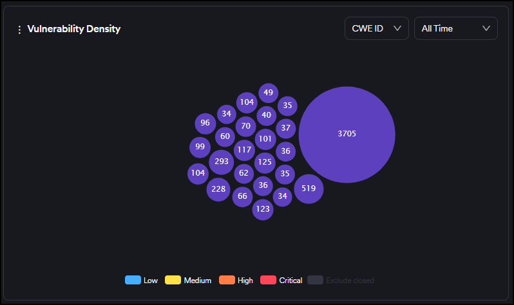Screen dimensions: 514x305
Task: Click the blue Low color swatch
Action: click(x=133, y=281)
